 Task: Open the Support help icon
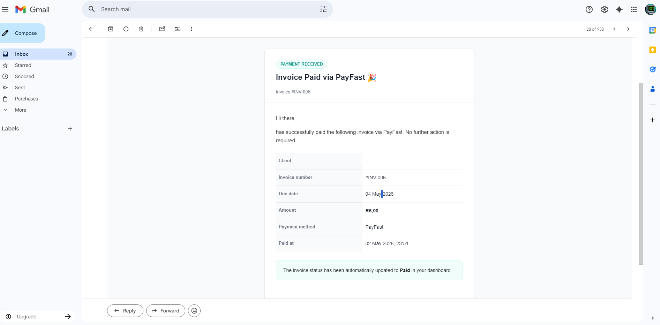point(589,9)
